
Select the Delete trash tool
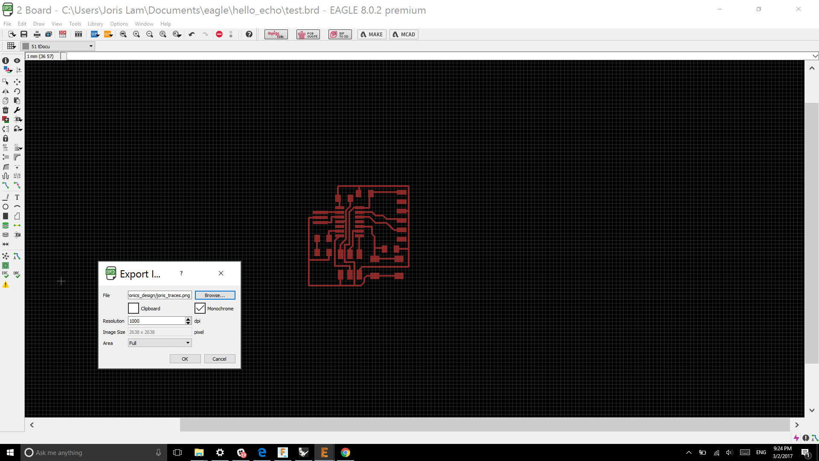[x=6, y=110]
